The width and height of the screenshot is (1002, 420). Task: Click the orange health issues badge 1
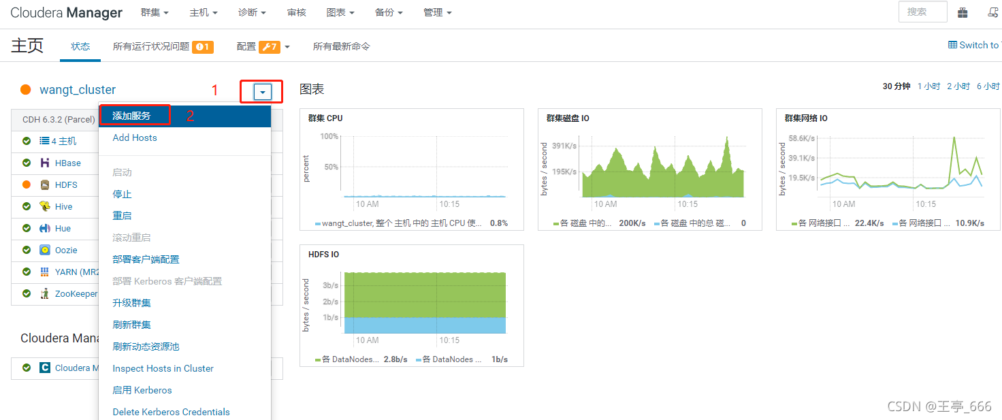pyautogui.click(x=203, y=47)
